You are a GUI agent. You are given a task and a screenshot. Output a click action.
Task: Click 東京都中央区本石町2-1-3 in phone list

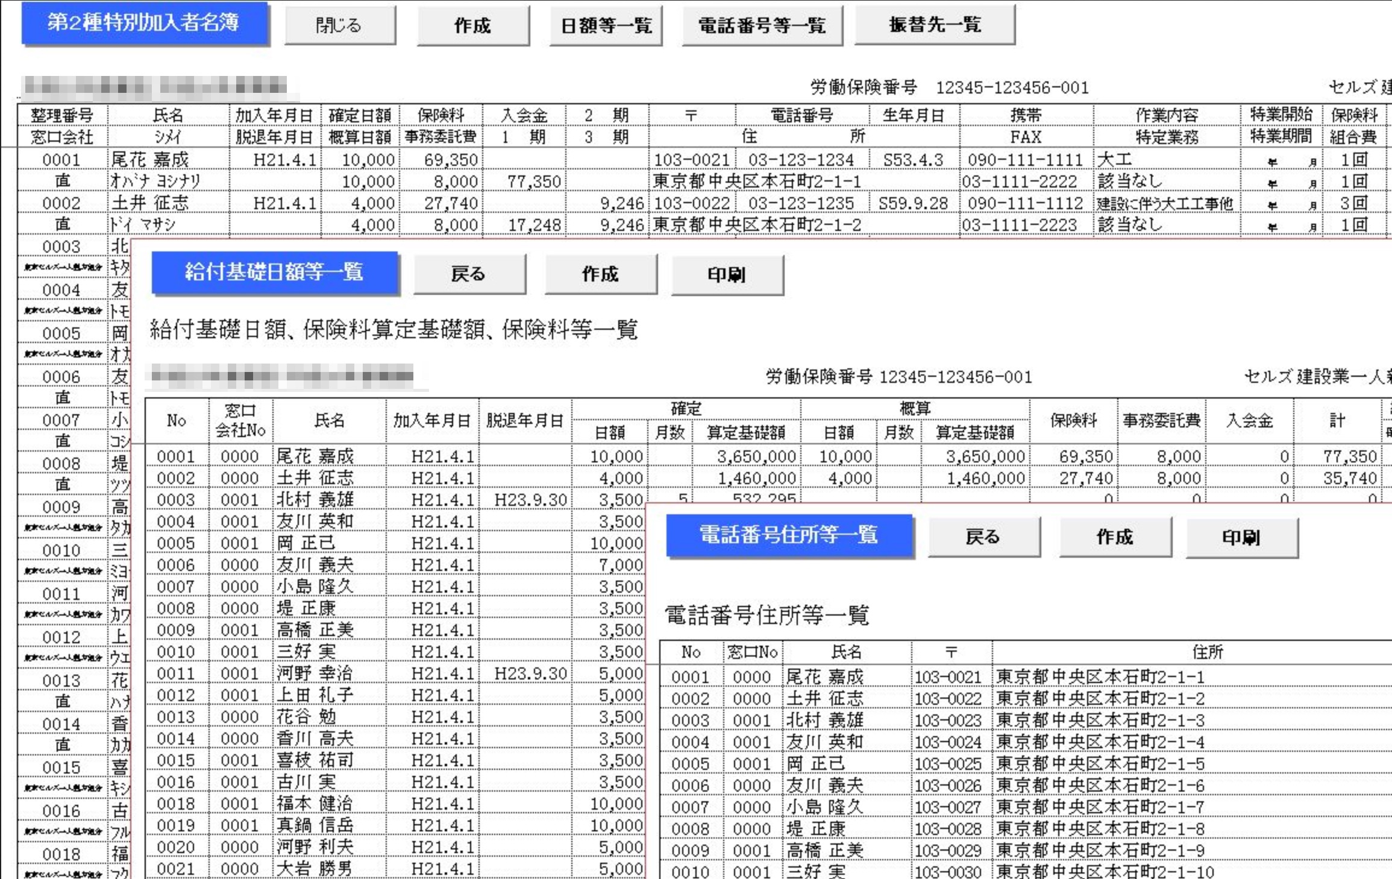coord(1100,720)
